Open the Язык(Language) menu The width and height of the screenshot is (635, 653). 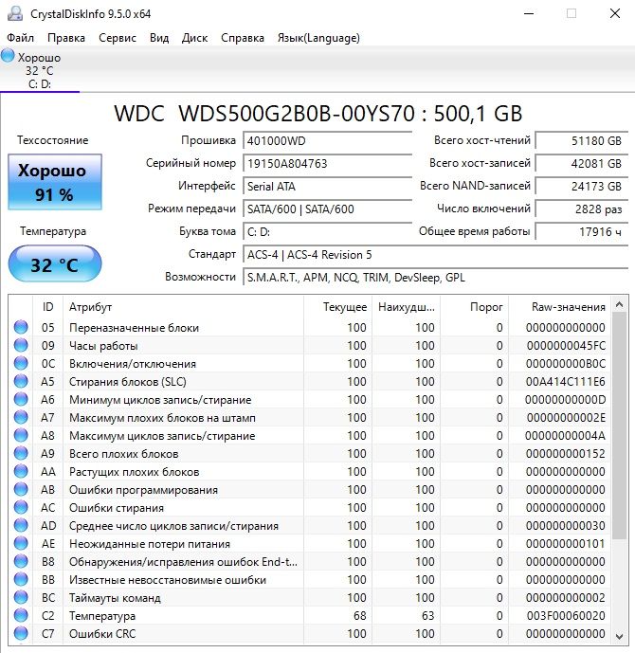tap(318, 38)
